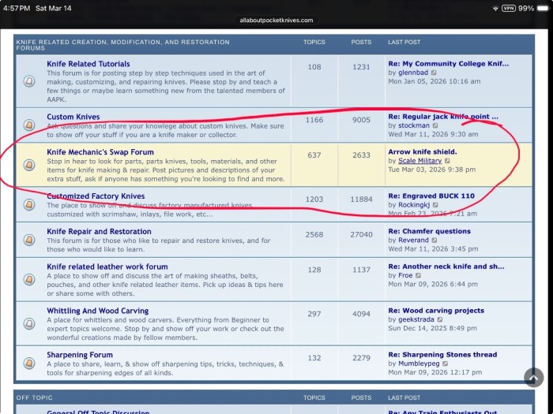Click the Whittling And Wood Carving status icon

pos(29,323)
